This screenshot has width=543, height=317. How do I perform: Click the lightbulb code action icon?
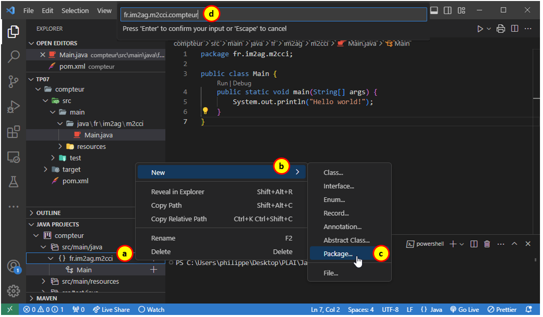205,111
